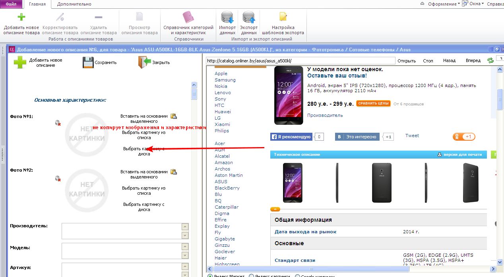Screen dimensions: 504x277
Task: Click 'Вставить на основании выделенного' for Фото №1
Action: coord(144,118)
